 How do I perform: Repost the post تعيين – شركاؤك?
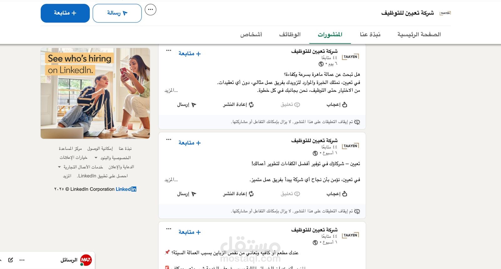(x=238, y=194)
